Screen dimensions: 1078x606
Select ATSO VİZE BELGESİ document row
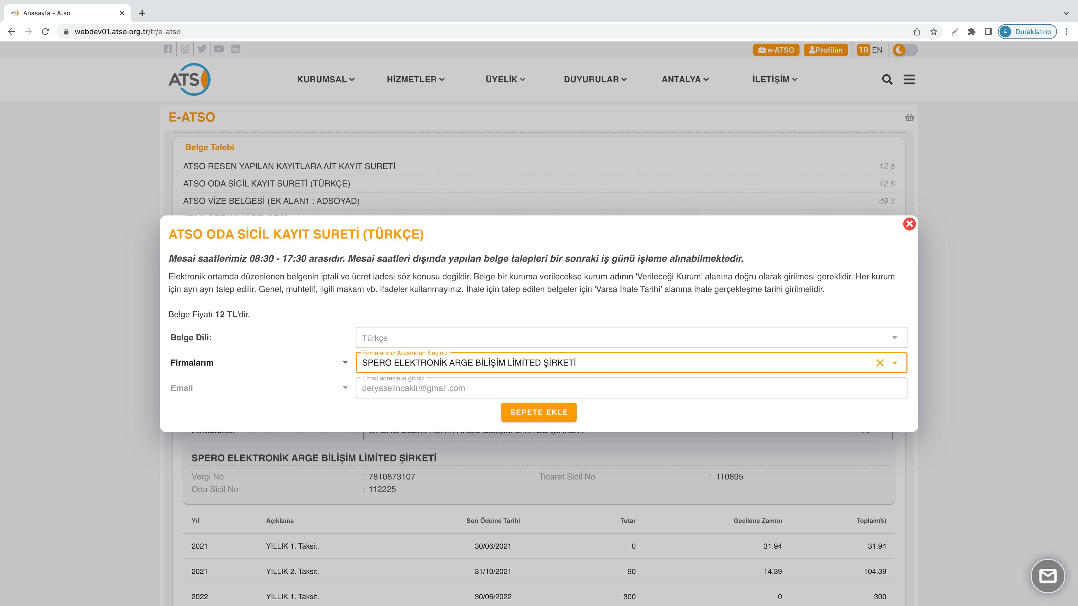[539, 201]
